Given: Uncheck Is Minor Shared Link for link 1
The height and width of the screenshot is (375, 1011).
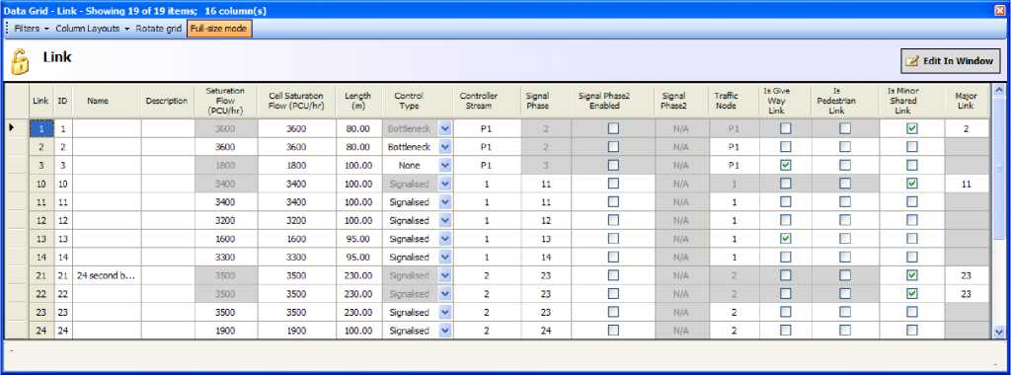Looking at the screenshot, I should (911, 129).
